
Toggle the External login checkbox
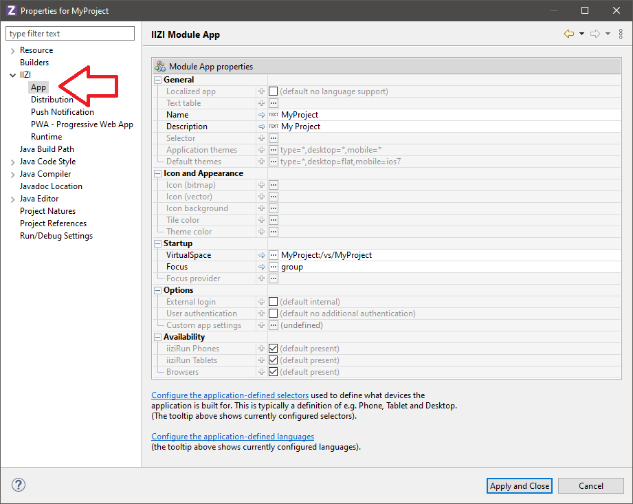(274, 302)
